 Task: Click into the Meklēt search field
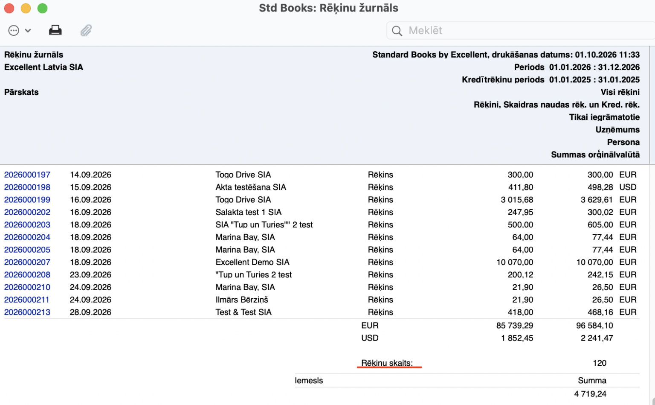tap(520, 31)
